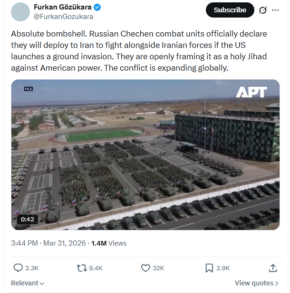The image size is (290, 293).
Task: Click the blue verified badge
Action: pos(97,8)
